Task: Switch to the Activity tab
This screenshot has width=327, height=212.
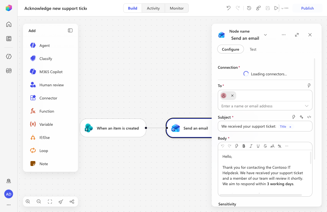Action: click(153, 8)
